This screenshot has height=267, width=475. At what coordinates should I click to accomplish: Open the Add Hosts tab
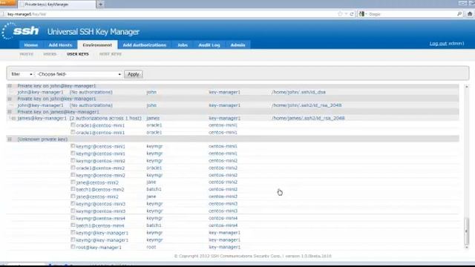point(60,44)
